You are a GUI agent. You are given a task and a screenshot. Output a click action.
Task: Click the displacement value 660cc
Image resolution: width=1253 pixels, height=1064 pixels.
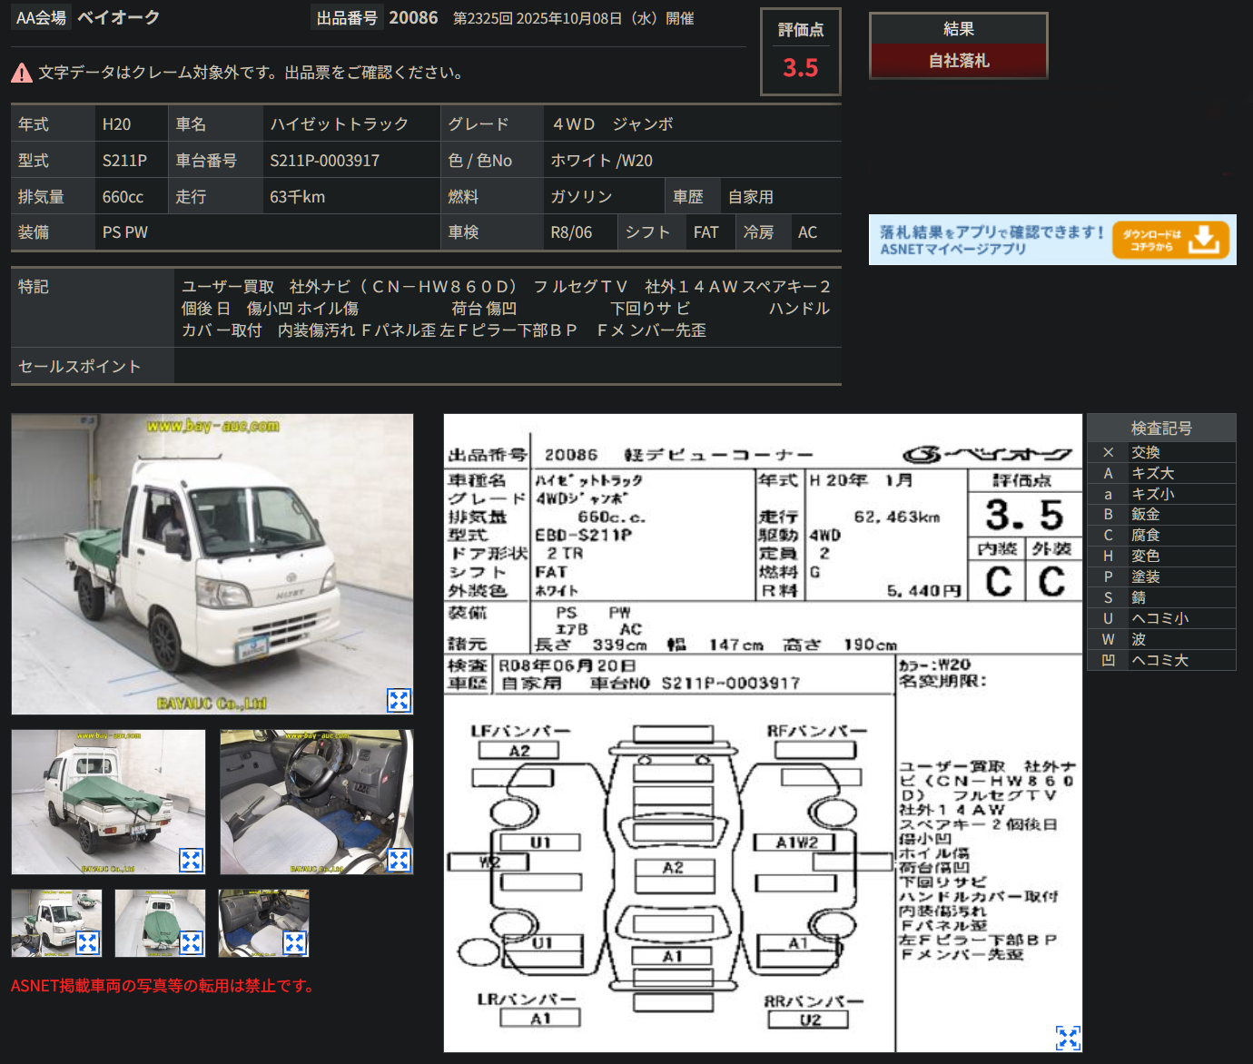123,197
